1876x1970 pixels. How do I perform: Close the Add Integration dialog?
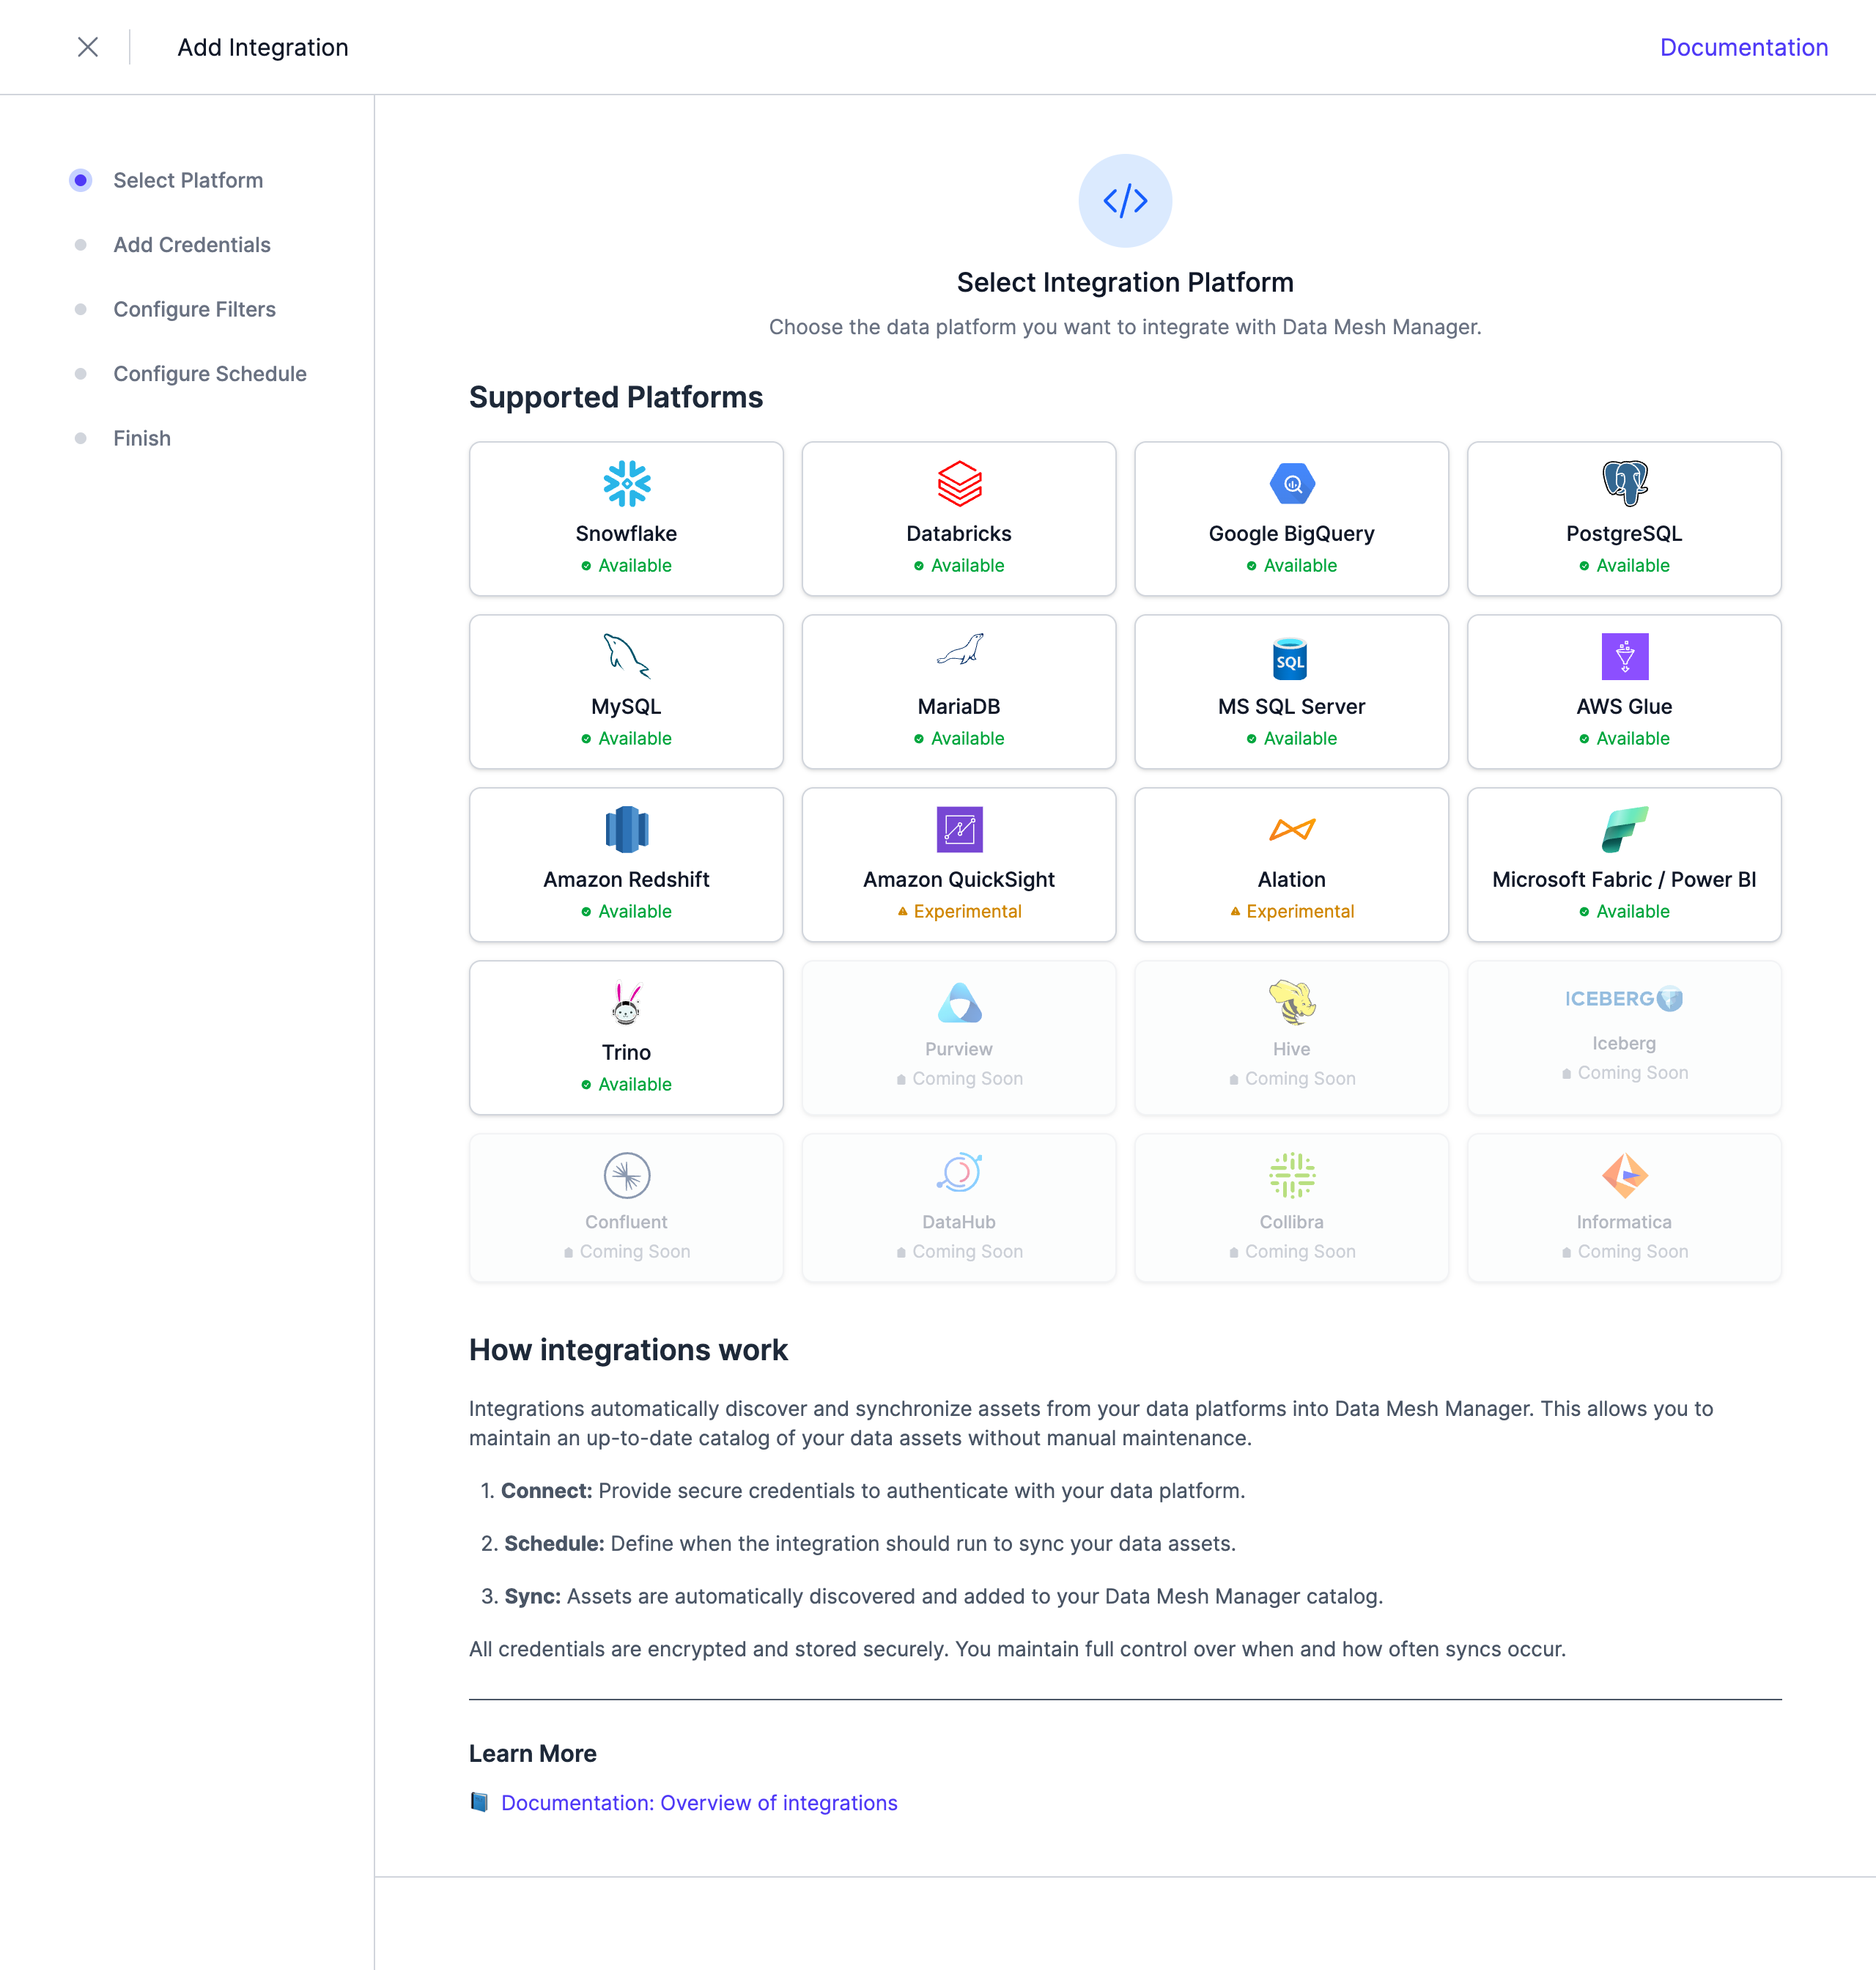coord(88,47)
